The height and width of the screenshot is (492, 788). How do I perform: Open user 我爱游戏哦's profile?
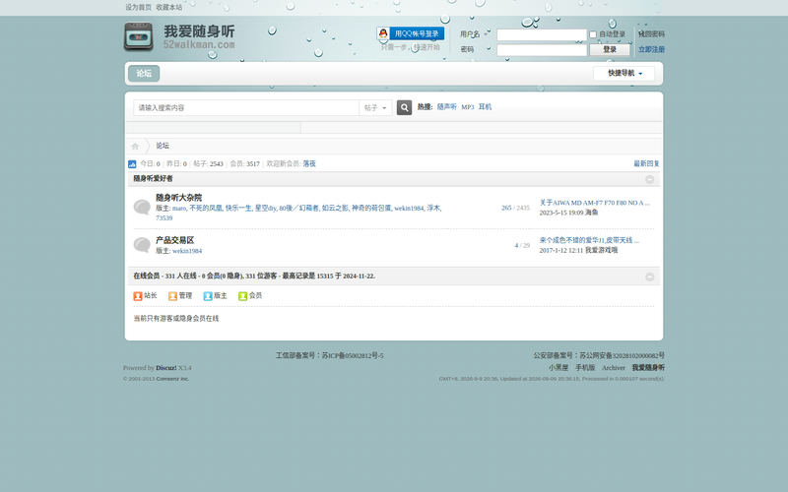pyautogui.click(x=602, y=250)
